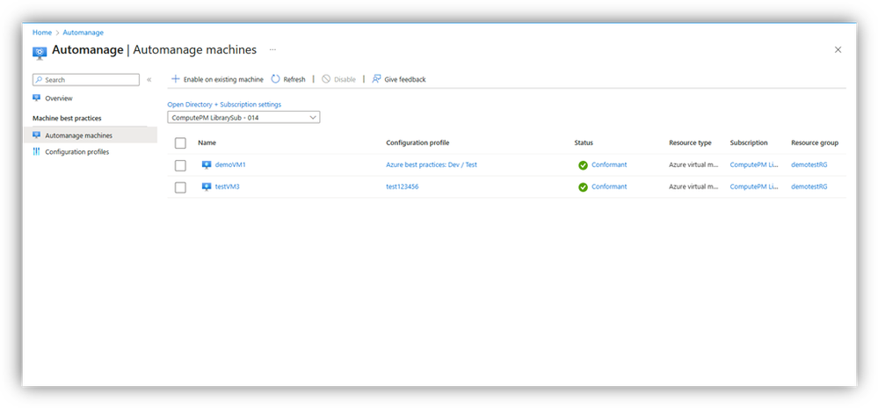Sort by the Configuration profile column header
The image size is (878, 408).
[x=417, y=143]
